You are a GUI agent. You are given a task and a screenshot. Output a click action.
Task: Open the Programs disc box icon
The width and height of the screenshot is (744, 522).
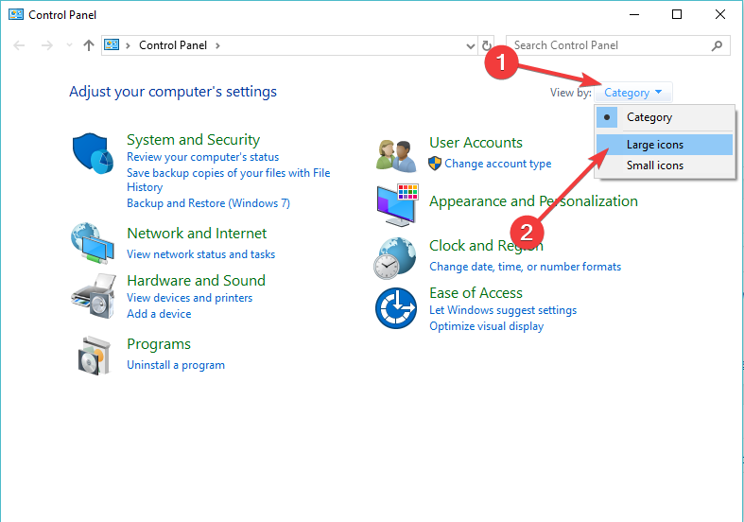coord(94,356)
